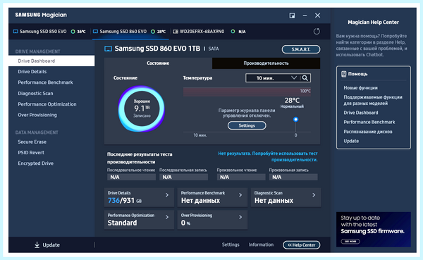The image size is (423, 260).
Task: Click the temperature search magnifier icon
Action: 305,78
